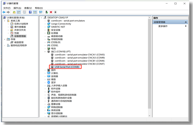Select USB Serial Port (COM8) device
The width and height of the screenshot is (193, 125).
[x=67, y=67]
